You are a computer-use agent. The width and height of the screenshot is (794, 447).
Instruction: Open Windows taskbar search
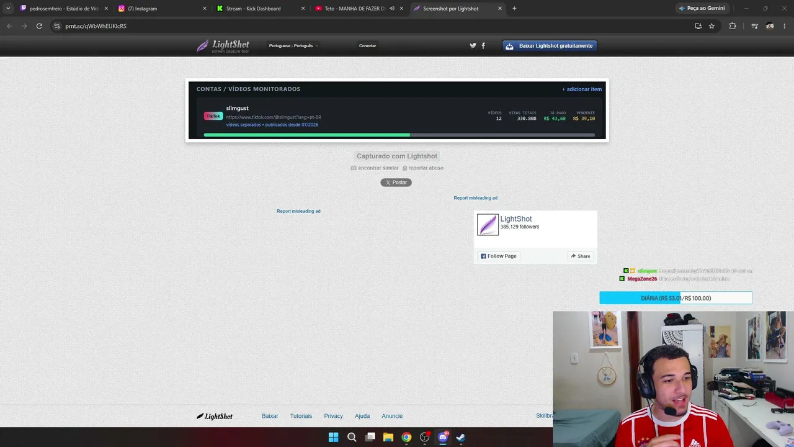click(x=352, y=437)
